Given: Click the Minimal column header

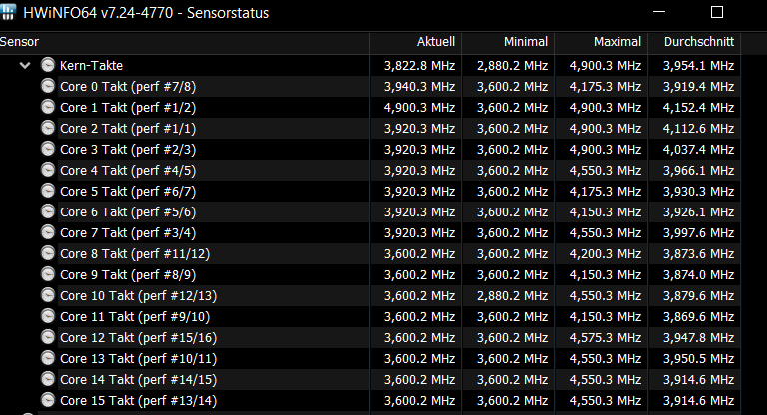Looking at the screenshot, I should (526, 42).
